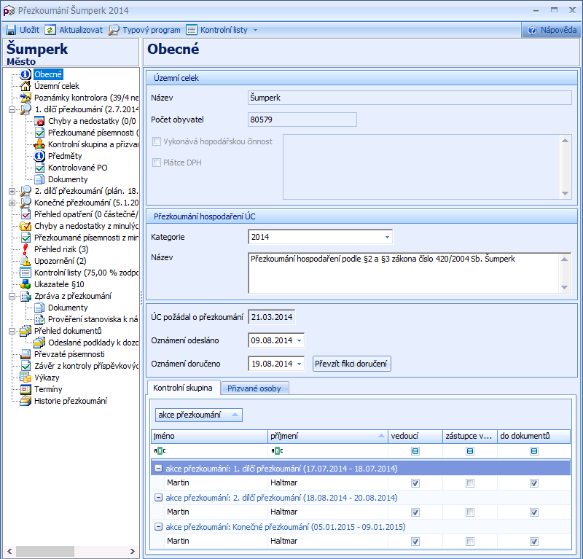Collapse the akce přezkoumání: Konečné přezkoumání group

[x=158, y=527]
